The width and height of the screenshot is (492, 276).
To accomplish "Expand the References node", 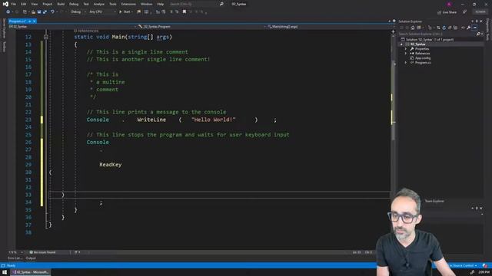I will [406, 54].
